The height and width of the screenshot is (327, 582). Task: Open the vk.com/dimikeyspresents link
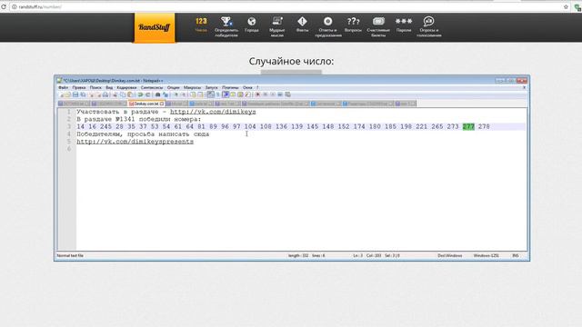click(135, 142)
